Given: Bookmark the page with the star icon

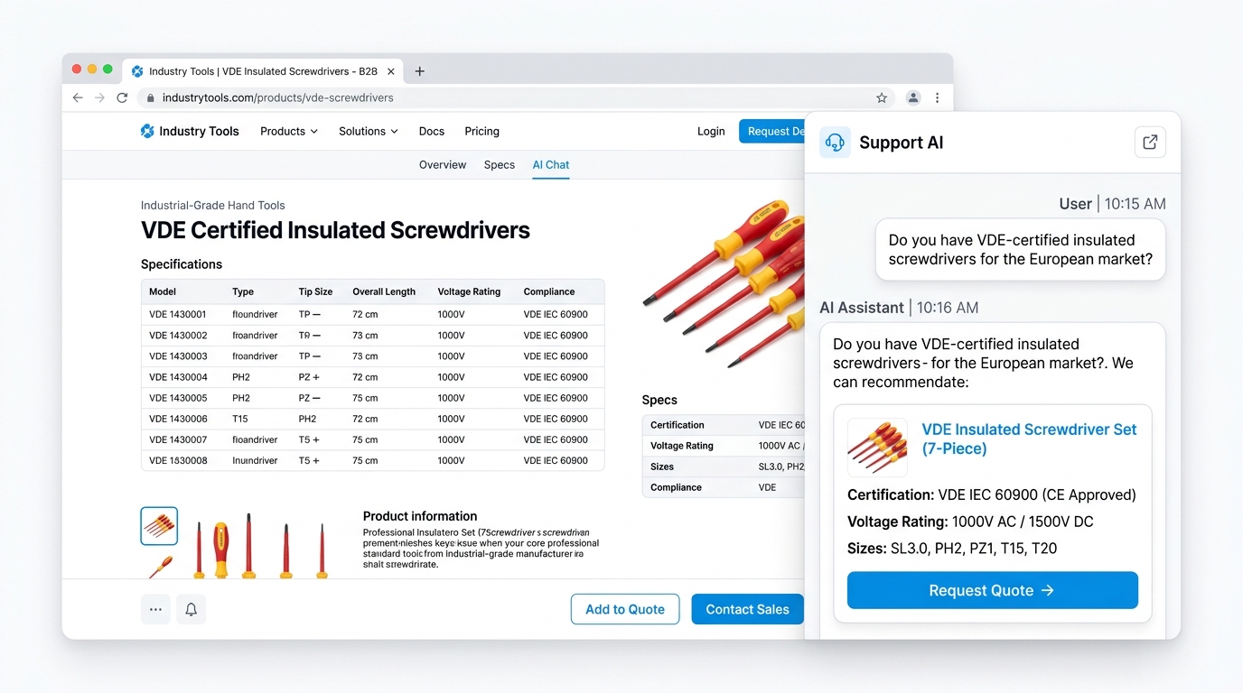Looking at the screenshot, I should click(x=881, y=97).
